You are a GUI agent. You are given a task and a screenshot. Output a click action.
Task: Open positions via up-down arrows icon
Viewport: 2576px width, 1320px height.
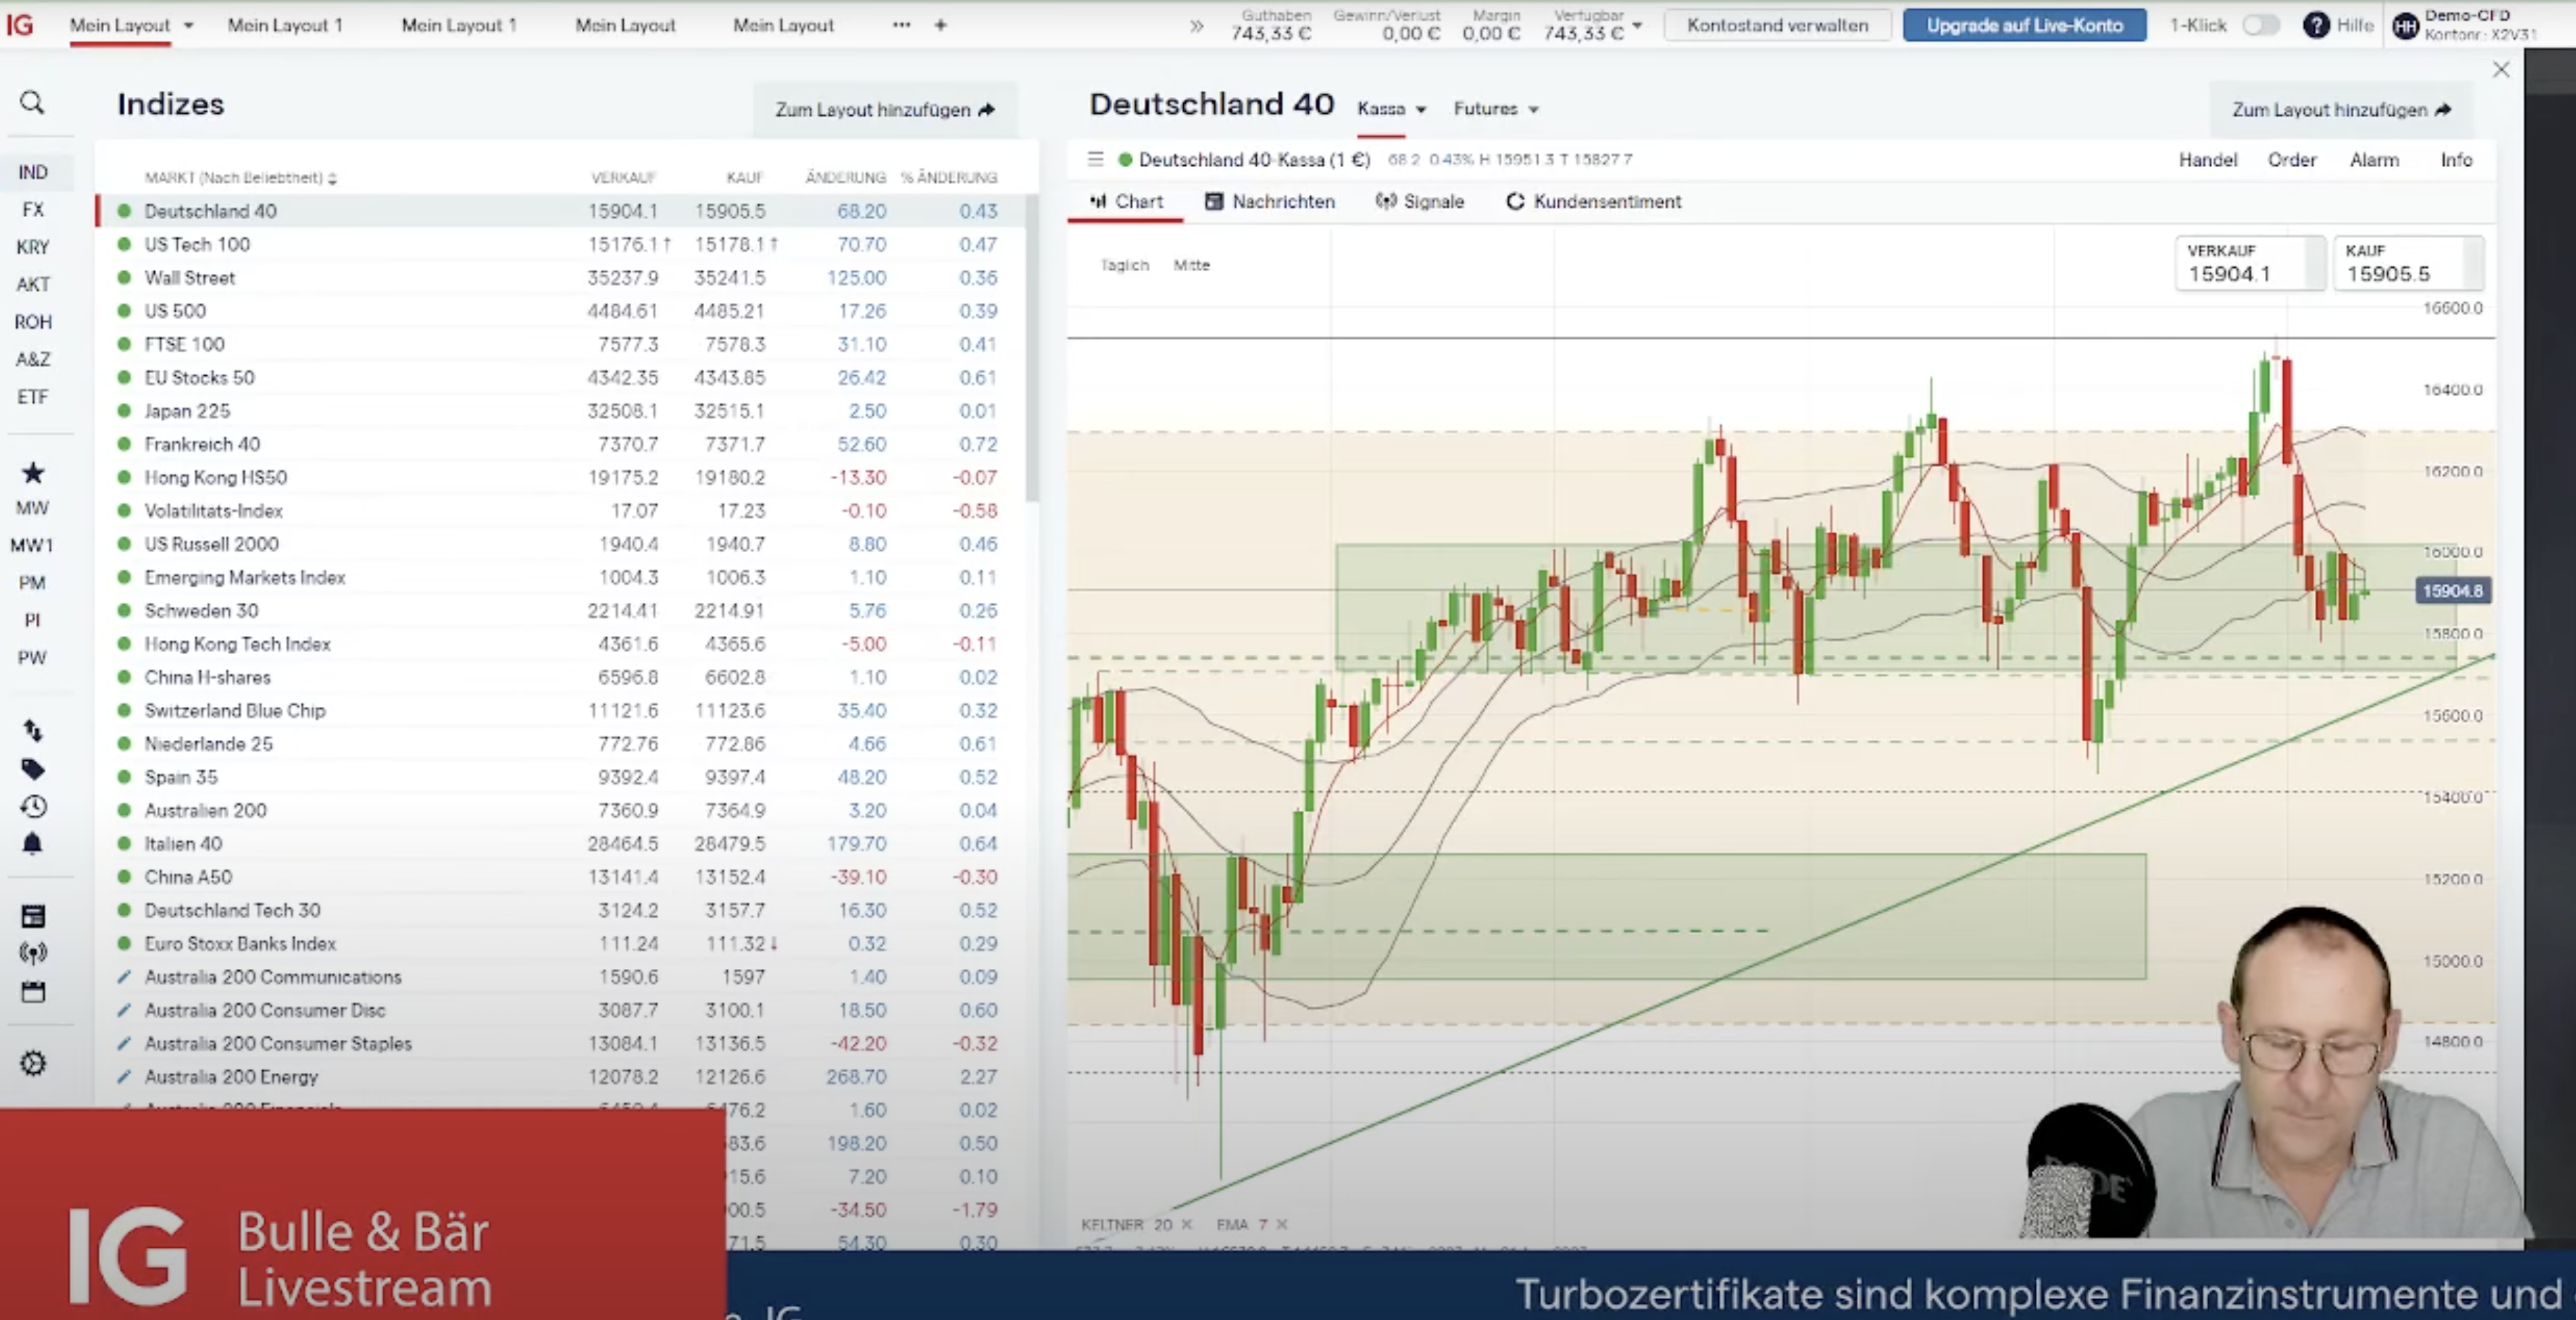[32, 730]
